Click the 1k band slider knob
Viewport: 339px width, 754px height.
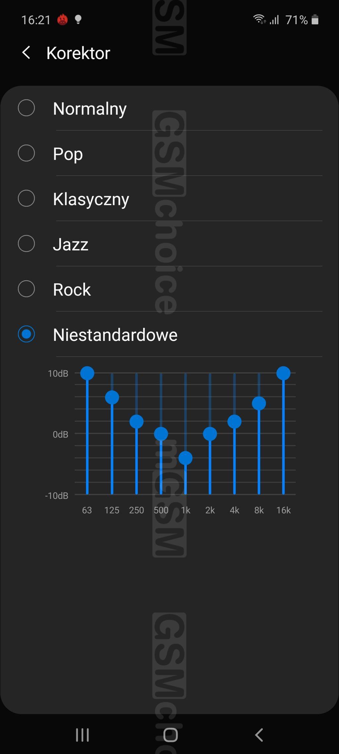pyautogui.click(x=185, y=458)
